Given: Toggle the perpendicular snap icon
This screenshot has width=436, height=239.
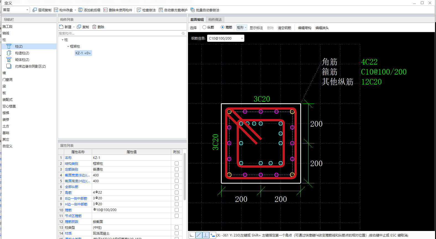Looking at the screenshot, I should coord(206,235).
